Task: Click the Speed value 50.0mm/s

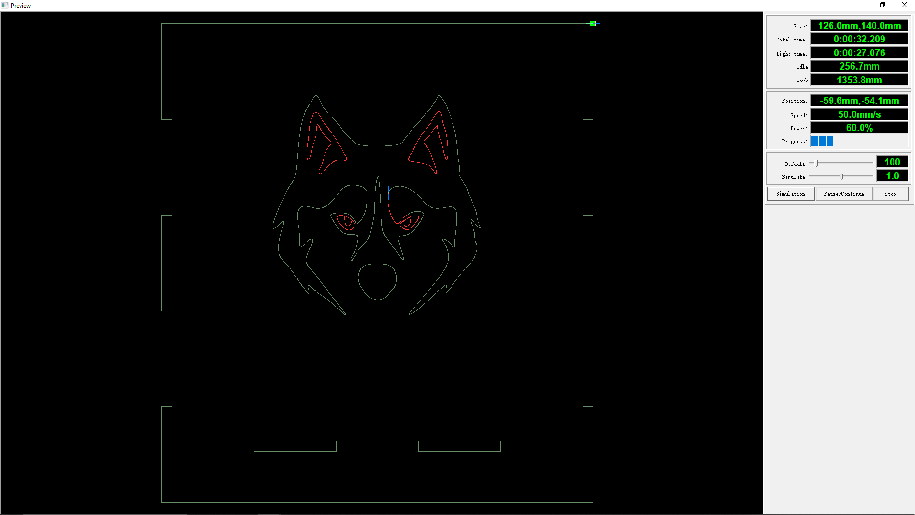Action: [x=859, y=114]
